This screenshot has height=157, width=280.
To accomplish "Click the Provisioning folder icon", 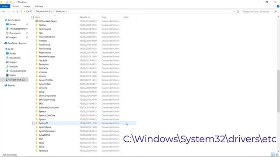I will coord(37,48).
